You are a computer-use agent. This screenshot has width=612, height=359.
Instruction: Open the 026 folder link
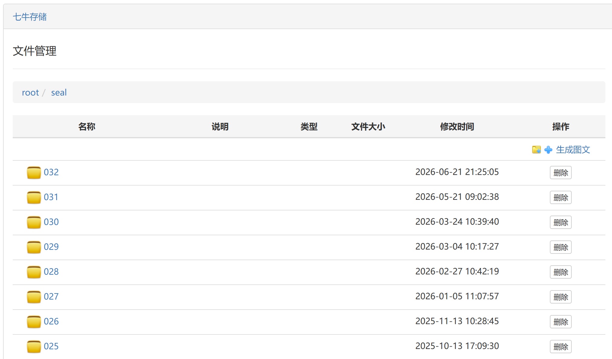[x=51, y=321]
